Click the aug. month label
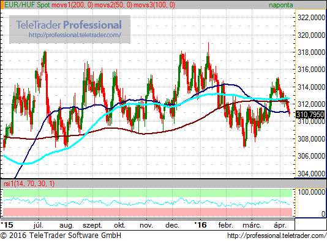The height and width of the screenshot is (241, 327). pos(67,225)
